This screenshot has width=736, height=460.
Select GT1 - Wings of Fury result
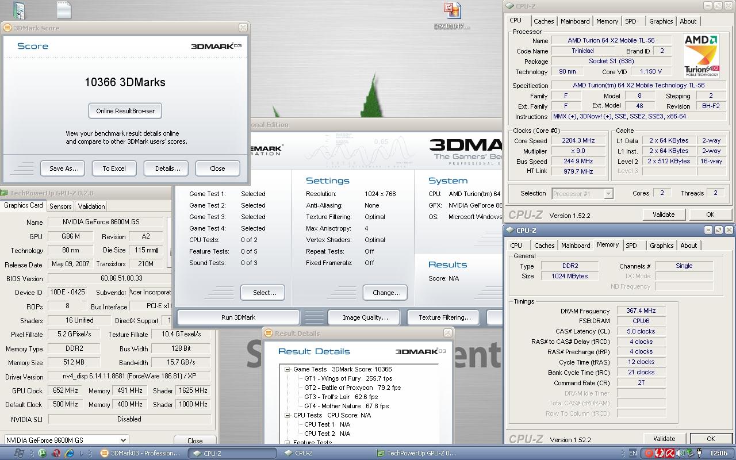click(348, 378)
